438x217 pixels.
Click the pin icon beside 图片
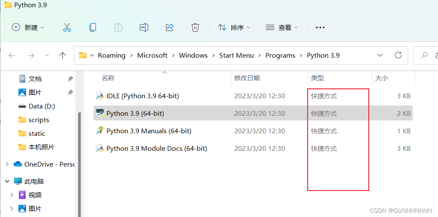(71, 92)
